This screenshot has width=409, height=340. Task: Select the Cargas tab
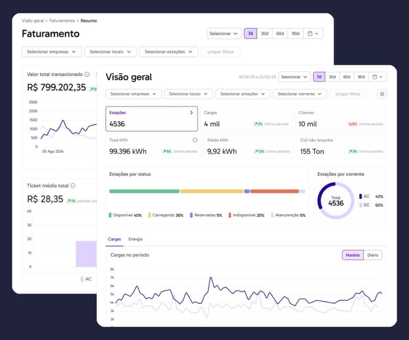[114, 239]
